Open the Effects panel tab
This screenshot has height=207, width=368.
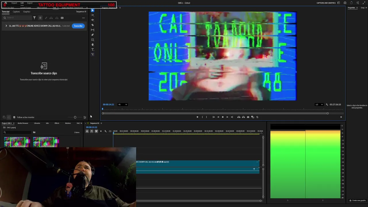(x=57, y=123)
